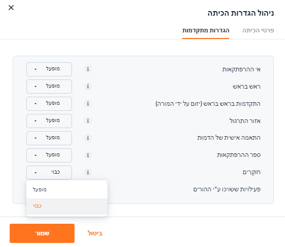The height and width of the screenshot is (247, 285).
Task: Select מופעל option in open list
Action: tap(67, 189)
